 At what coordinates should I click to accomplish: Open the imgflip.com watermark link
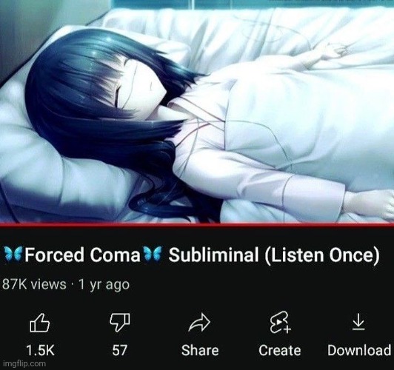(x=24, y=364)
